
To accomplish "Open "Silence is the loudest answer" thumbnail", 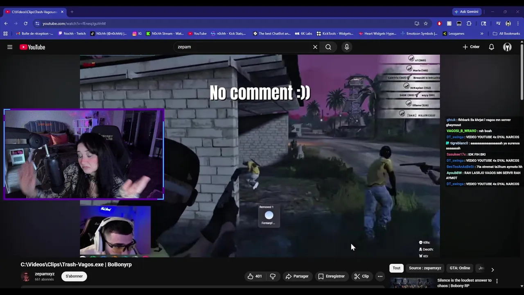I will pos(412,283).
